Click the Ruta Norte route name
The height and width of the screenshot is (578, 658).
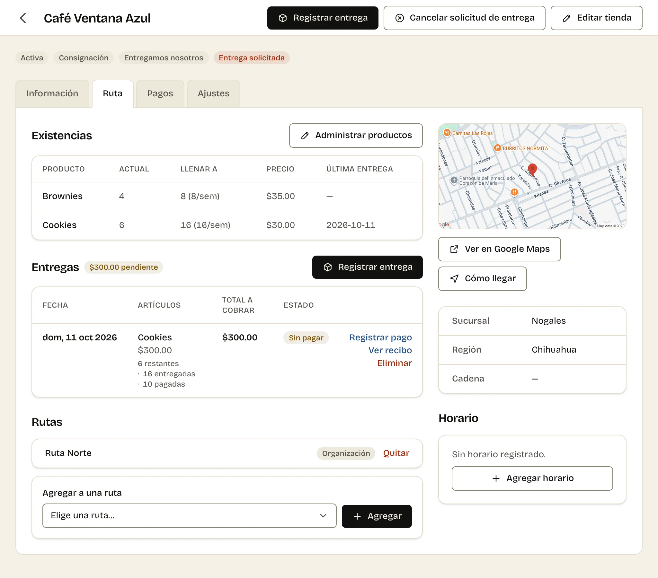[68, 453]
